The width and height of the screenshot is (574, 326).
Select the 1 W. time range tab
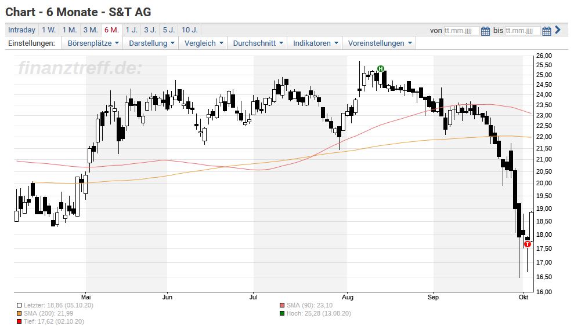click(x=48, y=30)
